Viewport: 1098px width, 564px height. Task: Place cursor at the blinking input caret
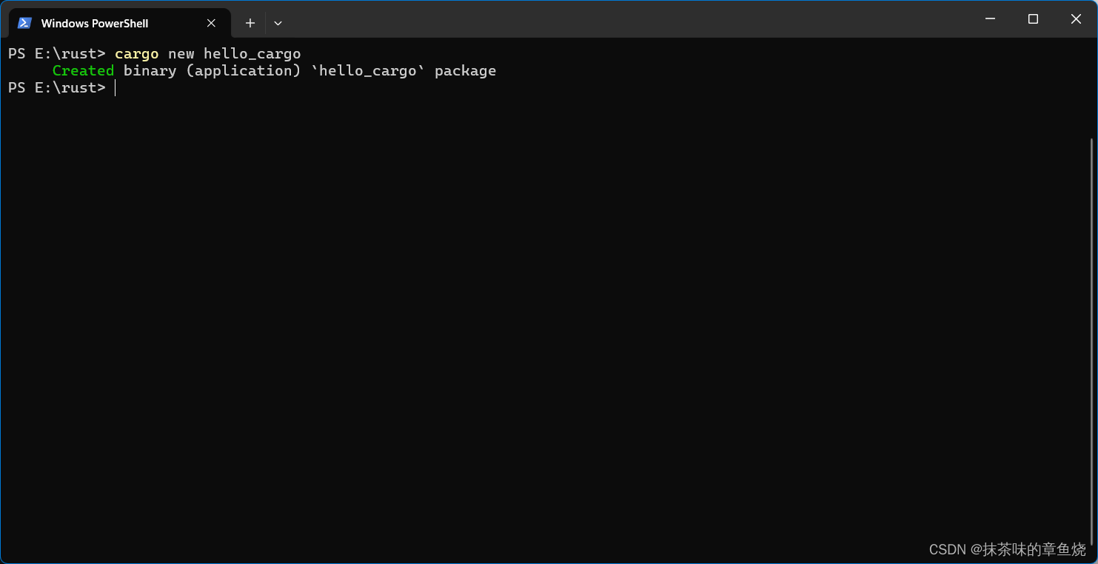pyautogui.click(x=116, y=87)
